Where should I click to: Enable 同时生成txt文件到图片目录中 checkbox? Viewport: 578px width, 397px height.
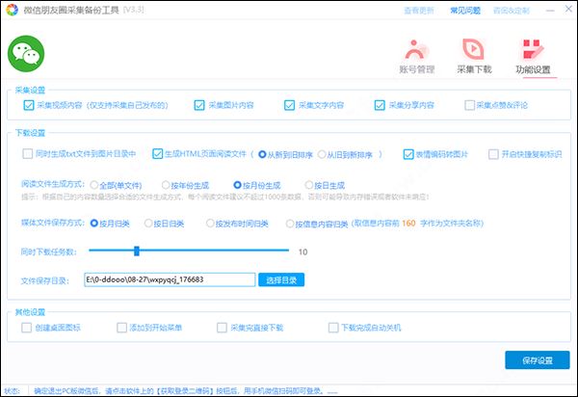28,154
